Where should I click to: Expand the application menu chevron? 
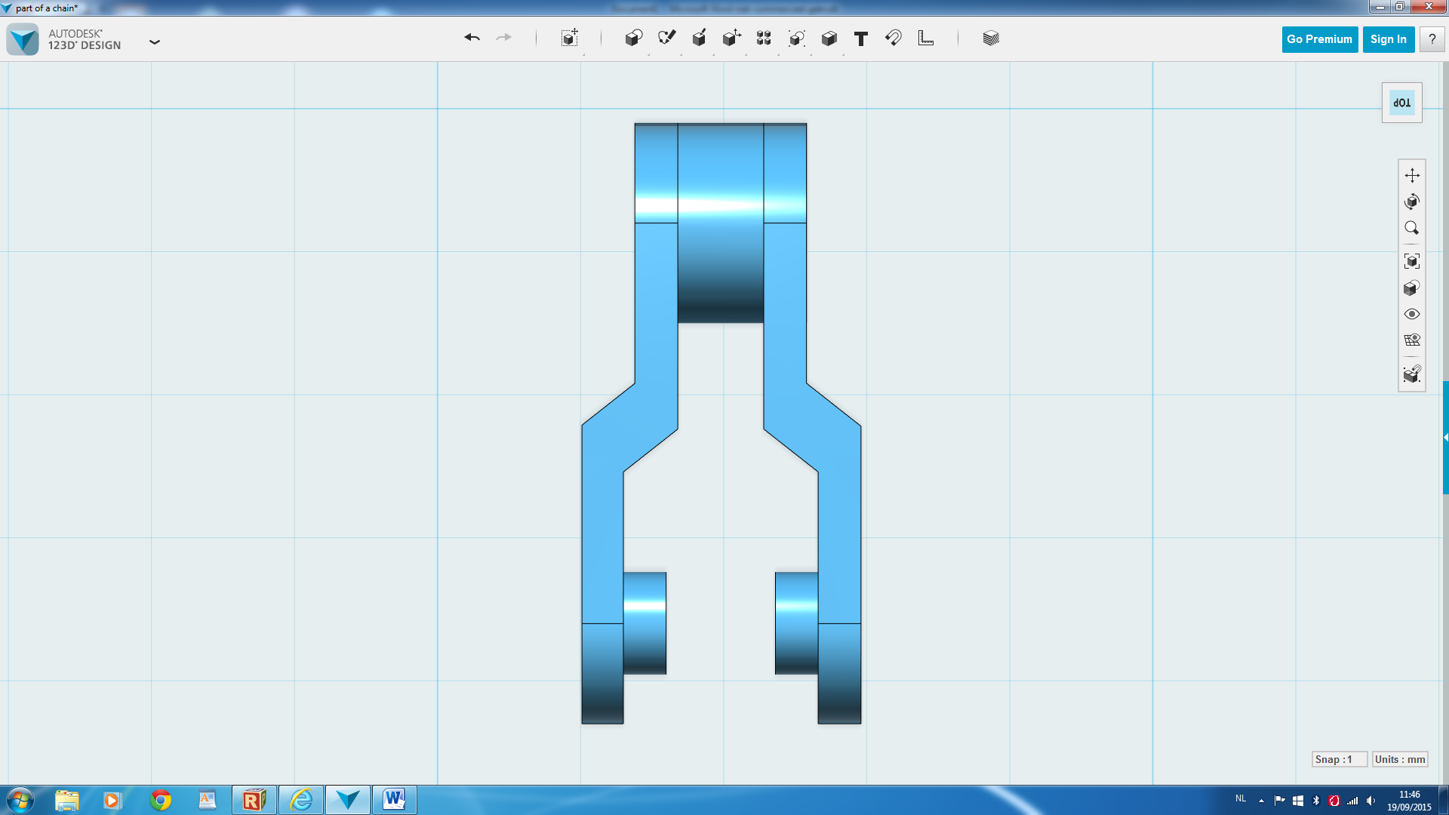[x=155, y=42]
